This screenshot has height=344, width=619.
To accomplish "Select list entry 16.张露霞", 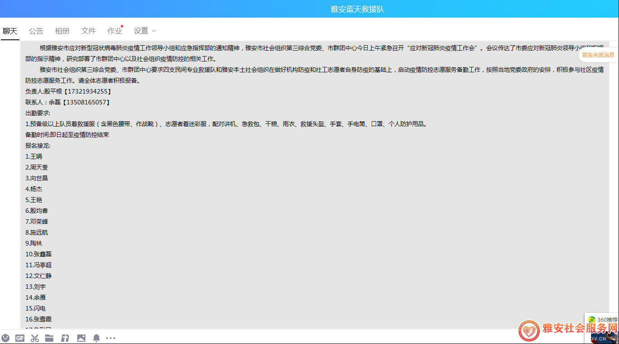I will [38, 319].
